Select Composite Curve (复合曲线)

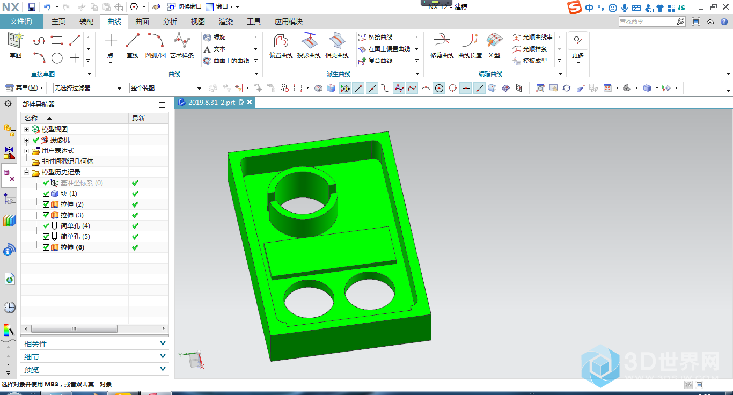click(375, 61)
